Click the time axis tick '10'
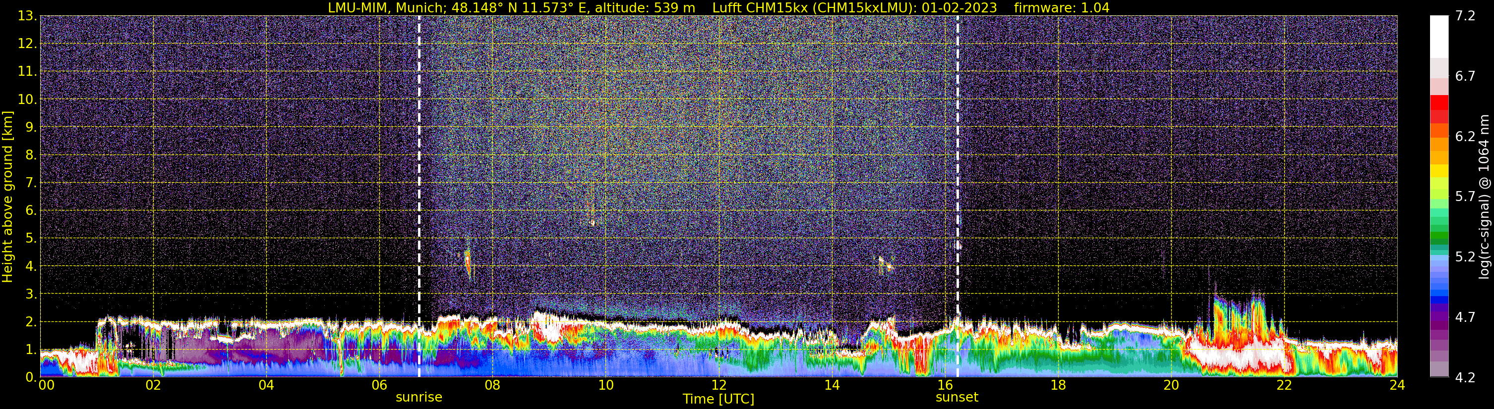Image resolution: width=1494 pixels, height=409 pixels. pos(605,385)
